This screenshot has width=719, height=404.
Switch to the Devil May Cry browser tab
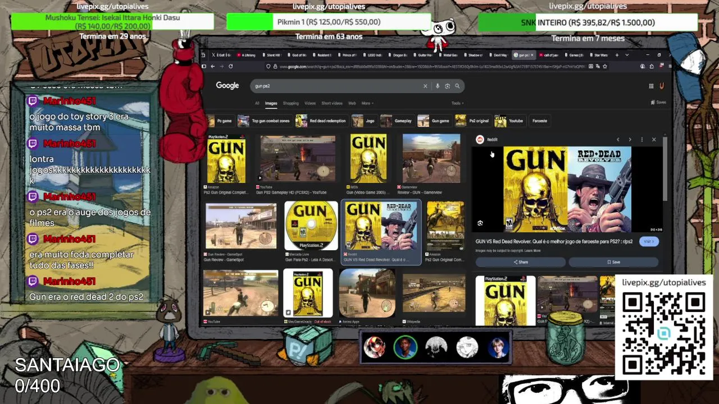pyautogui.click(x=498, y=55)
